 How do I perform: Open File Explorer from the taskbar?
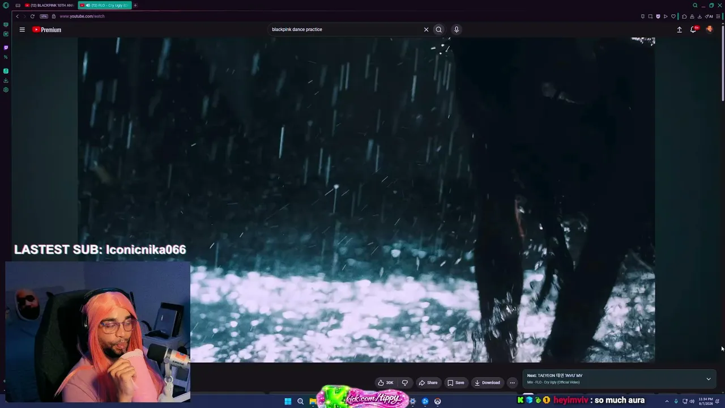coord(313,401)
